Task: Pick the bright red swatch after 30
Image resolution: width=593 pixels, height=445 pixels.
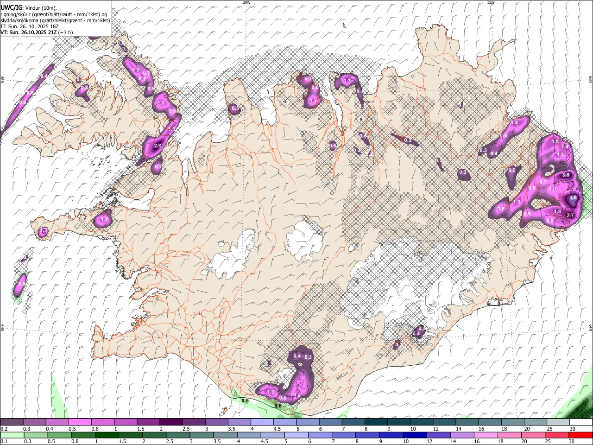Action: (x=580, y=435)
